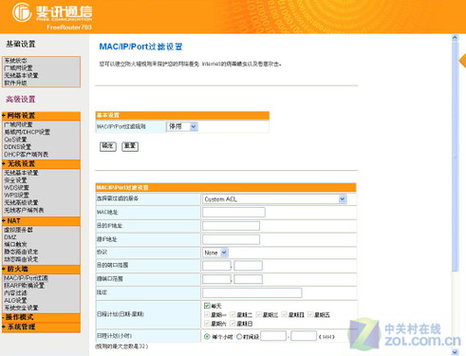Open DHCP客户端列表 in sidebar
Image resolution: width=466 pixels, height=356 pixels.
click(27, 155)
